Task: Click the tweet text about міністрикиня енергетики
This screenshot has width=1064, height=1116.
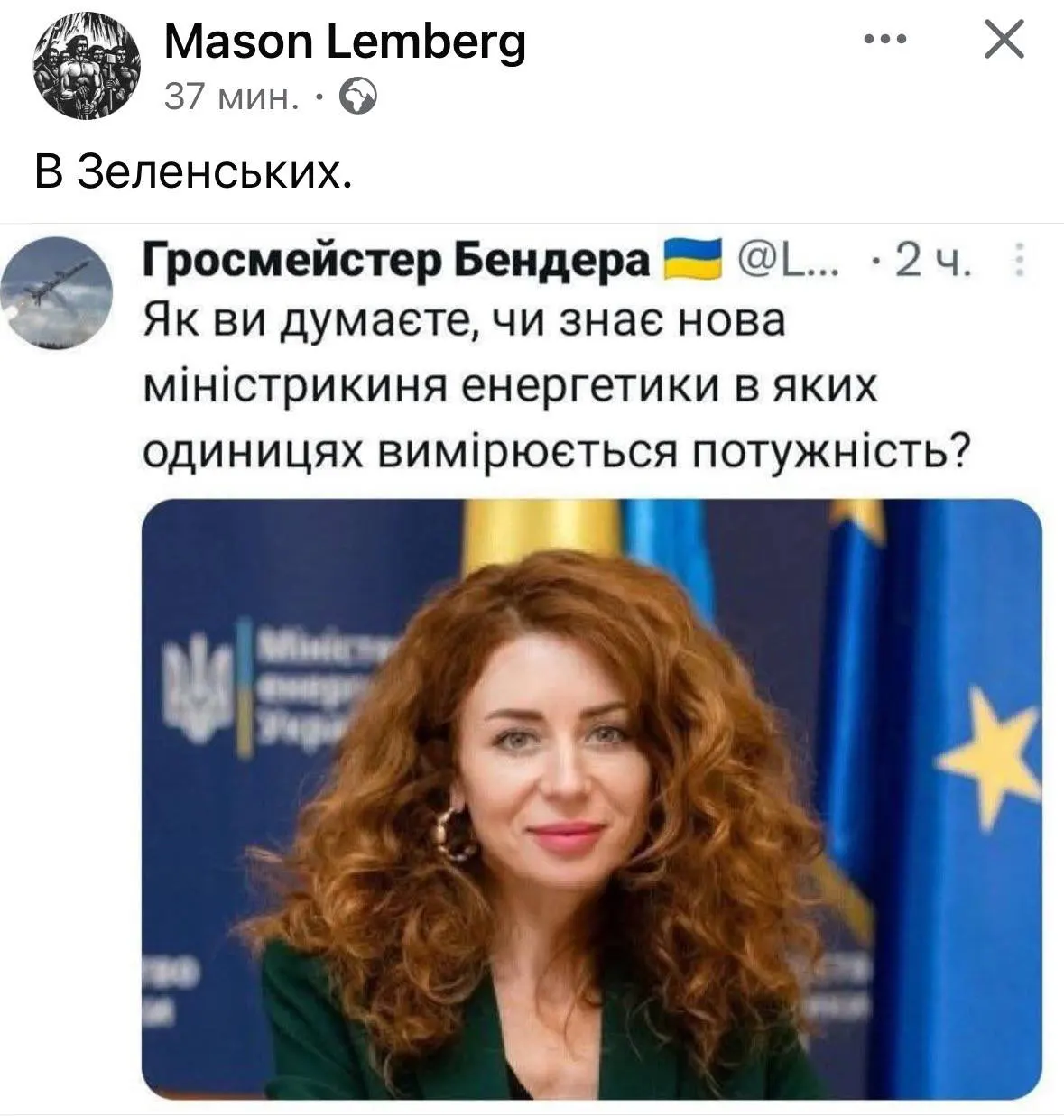Action: click(x=556, y=386)
